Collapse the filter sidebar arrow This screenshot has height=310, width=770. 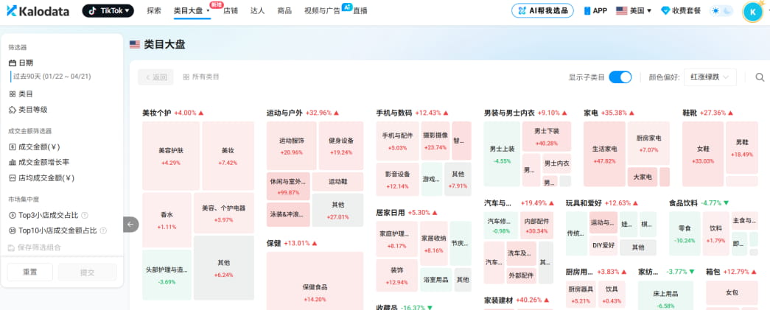130,224
